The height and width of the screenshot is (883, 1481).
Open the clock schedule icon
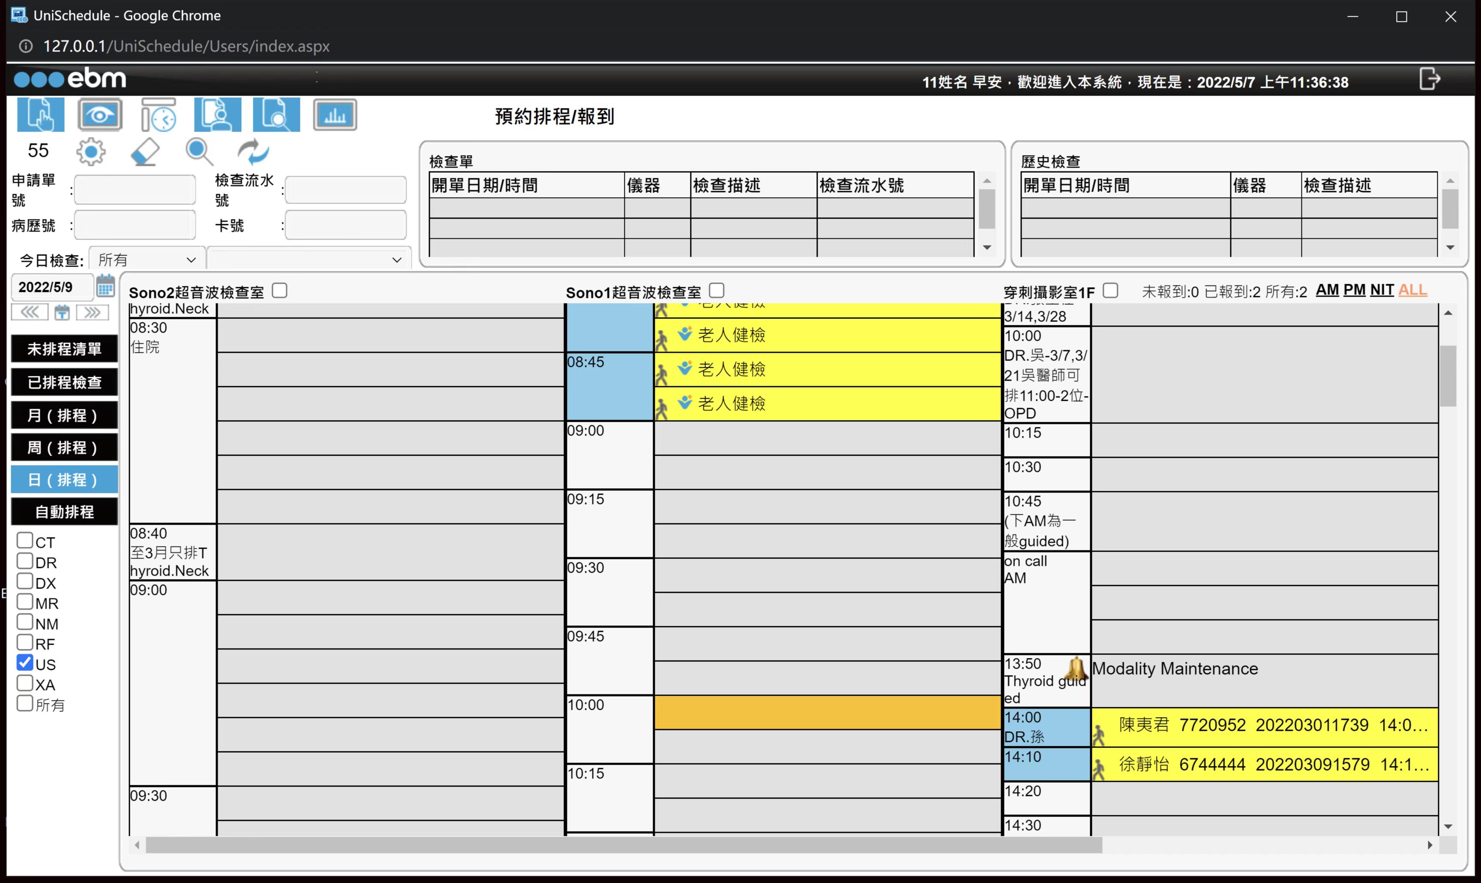[x=158, y=114]
